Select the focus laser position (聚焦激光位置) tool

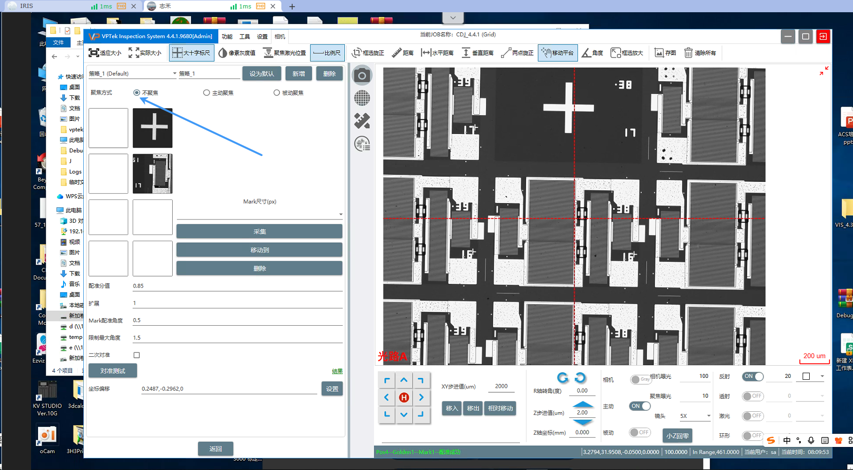285,53
